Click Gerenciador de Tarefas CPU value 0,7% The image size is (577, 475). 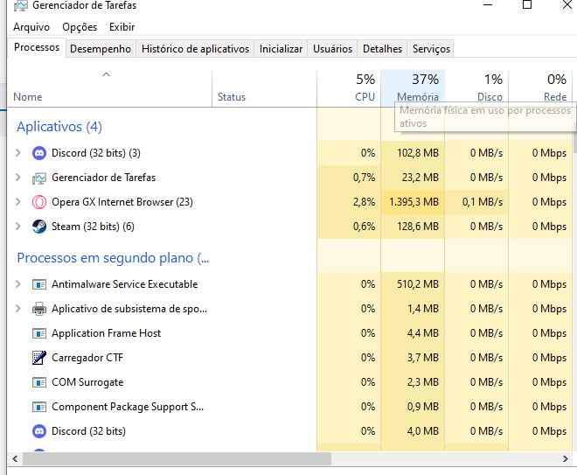click(x=364, y=178)
